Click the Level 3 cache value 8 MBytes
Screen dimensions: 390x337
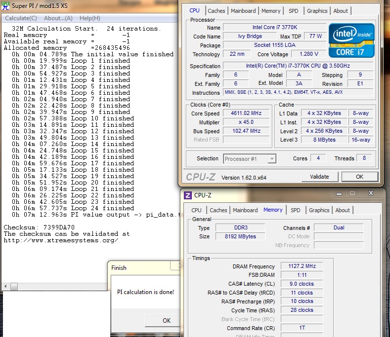(x=324, y=140)
